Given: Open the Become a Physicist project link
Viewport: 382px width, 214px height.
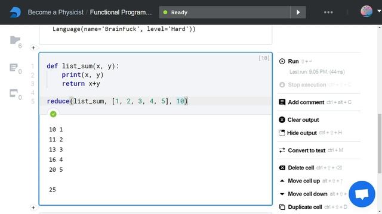Looking at the screenshot, I should pos(56,12).
